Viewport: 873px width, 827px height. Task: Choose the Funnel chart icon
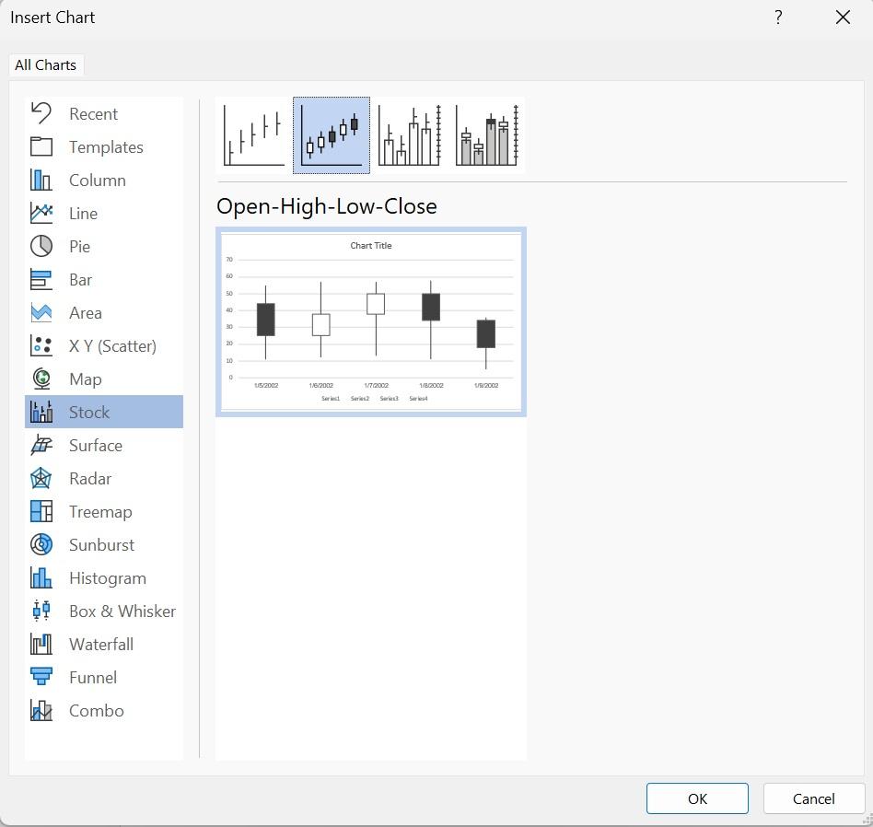point(41,678)
